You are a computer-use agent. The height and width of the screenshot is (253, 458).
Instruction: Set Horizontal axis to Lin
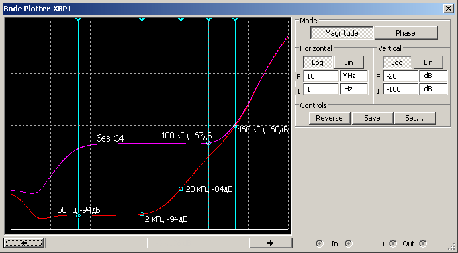click(x=349, y=62)
